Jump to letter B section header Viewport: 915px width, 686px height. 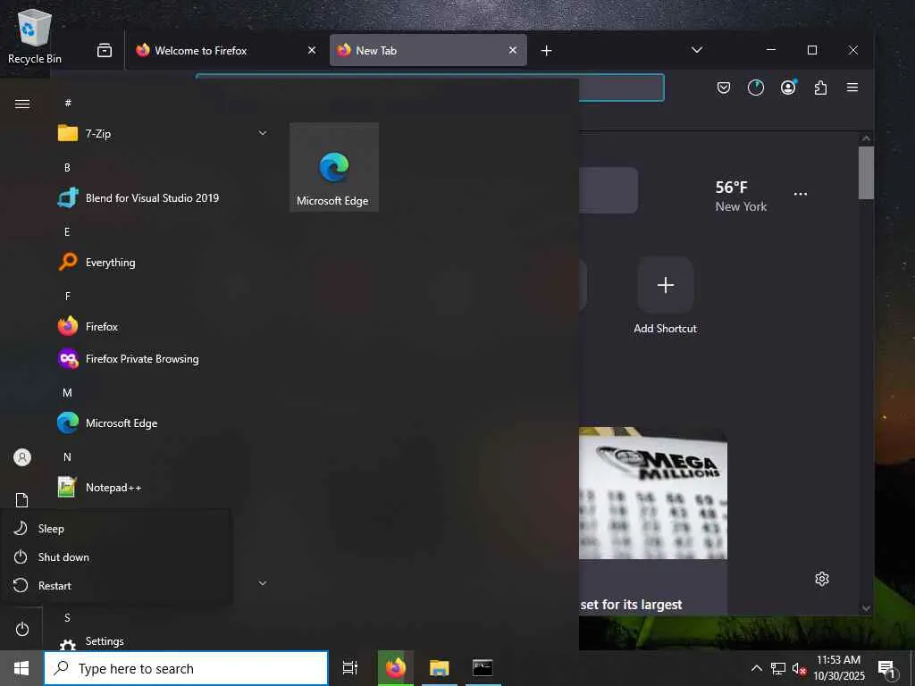click(x=67, y=167)
